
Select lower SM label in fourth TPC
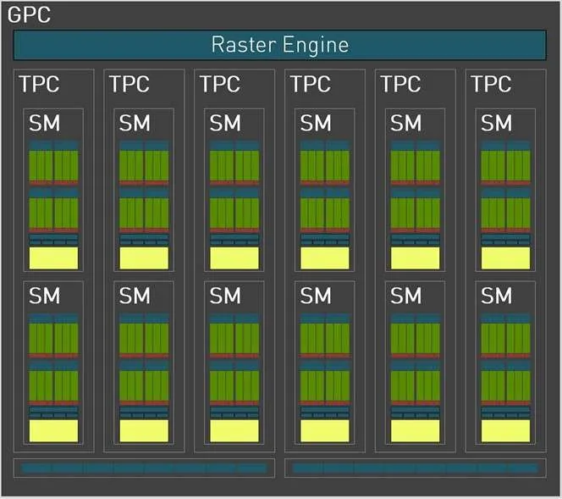click(x=316, y=296)
